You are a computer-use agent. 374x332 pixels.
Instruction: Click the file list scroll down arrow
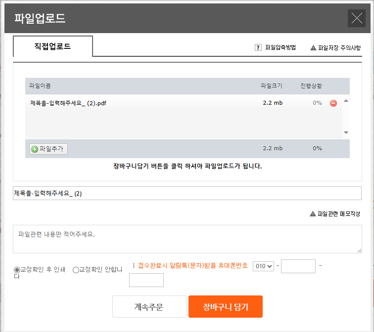[346, 132]
